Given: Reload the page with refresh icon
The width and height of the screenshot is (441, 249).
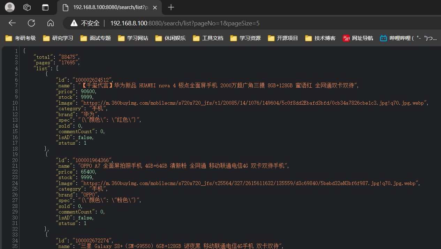Looking at the screenshot, I should coord(31,23).
